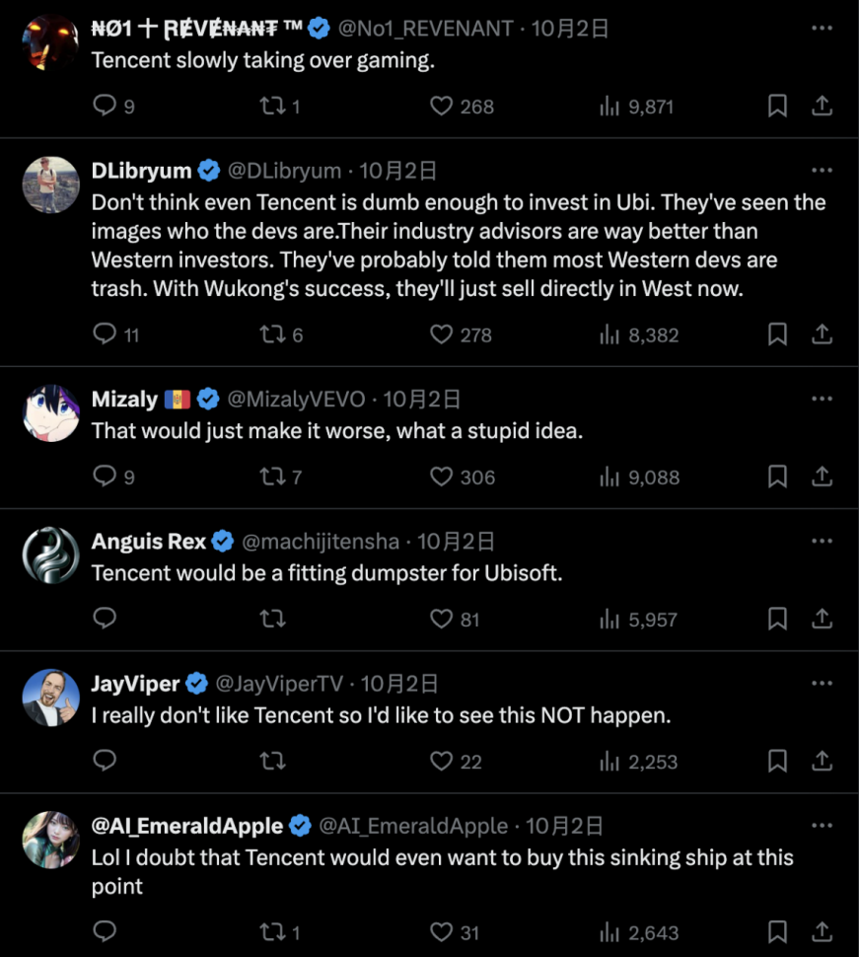View analytics for the 9,088-view tweet
The width and height of the screenshot is (859, 957).
tap(636, 477)
